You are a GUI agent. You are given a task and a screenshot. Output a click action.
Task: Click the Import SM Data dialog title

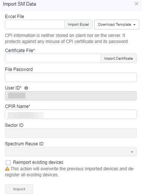tap(20, 4)
